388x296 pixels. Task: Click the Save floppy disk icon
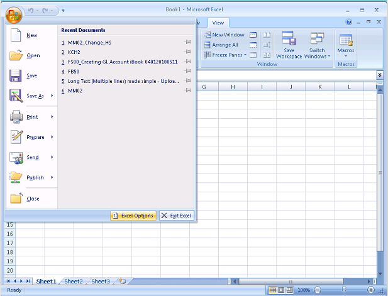[x=16, y=75]
